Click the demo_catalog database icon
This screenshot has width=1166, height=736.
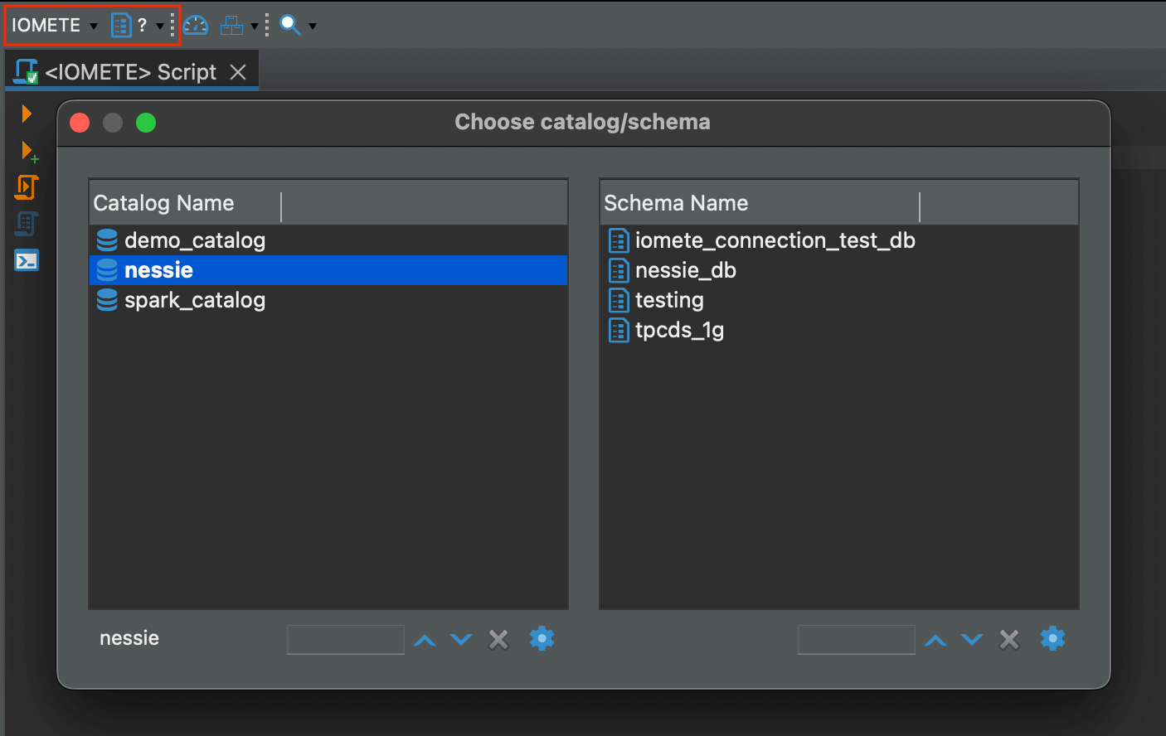click(107, 240)
